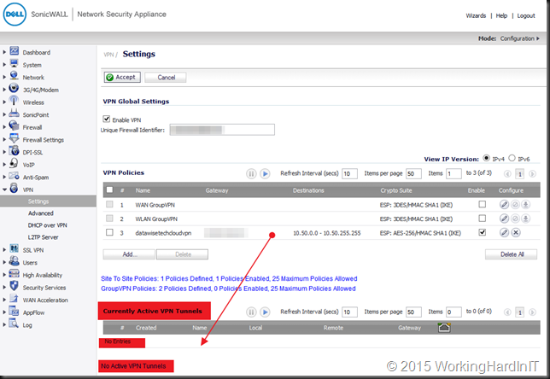Open the High Availability icon

[14, 274]
